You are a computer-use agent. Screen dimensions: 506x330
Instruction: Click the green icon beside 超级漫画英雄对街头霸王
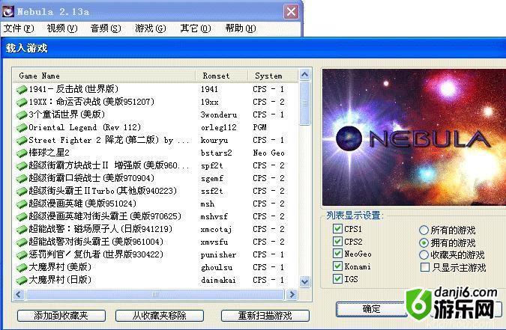click(22, 216)
